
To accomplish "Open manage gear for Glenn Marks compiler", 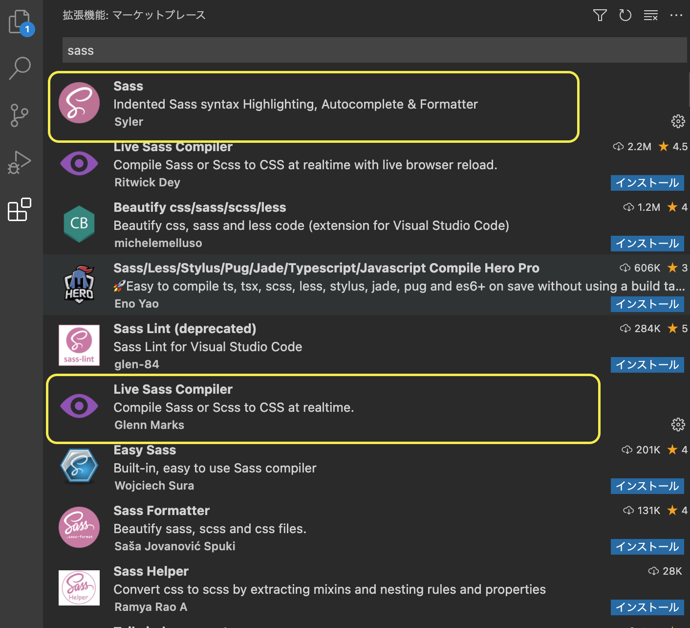I will [x=678, y=425].
